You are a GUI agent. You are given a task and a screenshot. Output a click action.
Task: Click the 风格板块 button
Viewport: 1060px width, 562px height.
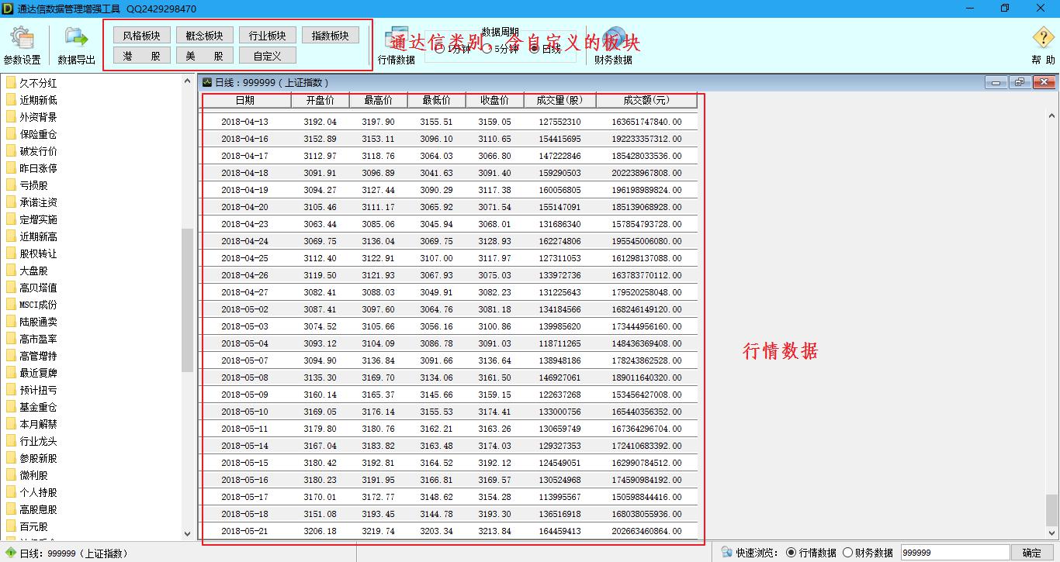click(142, 36)
